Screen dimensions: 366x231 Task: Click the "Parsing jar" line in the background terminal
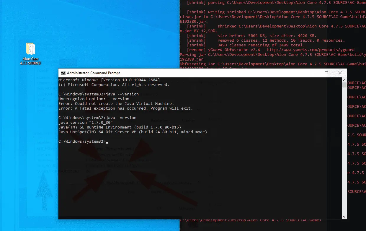[x=273, y=55]
